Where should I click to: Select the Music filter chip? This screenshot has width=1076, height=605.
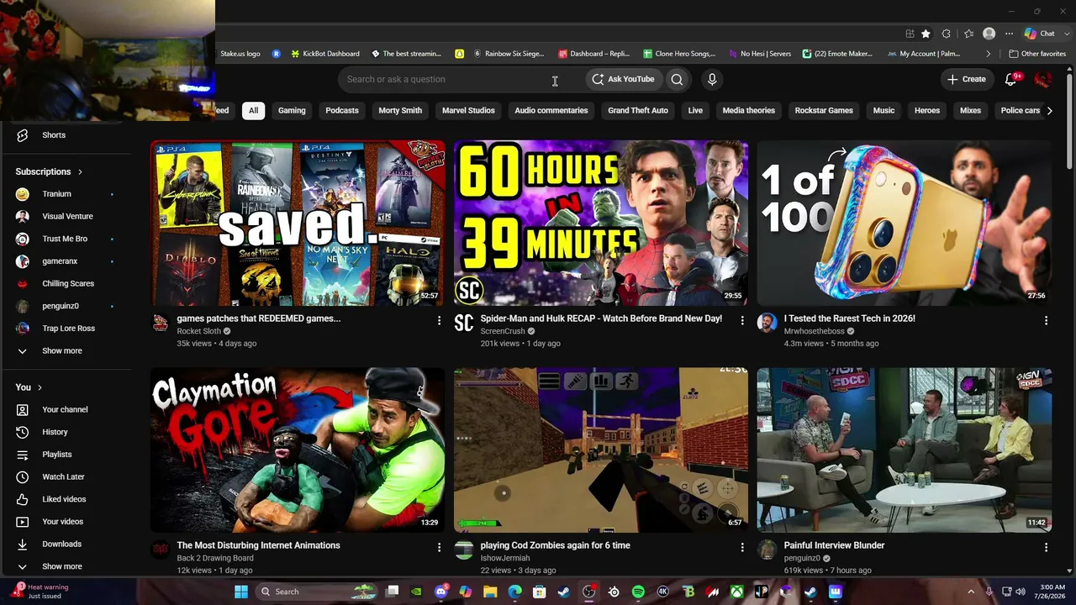pyautogui.click(x=883, y=110)
